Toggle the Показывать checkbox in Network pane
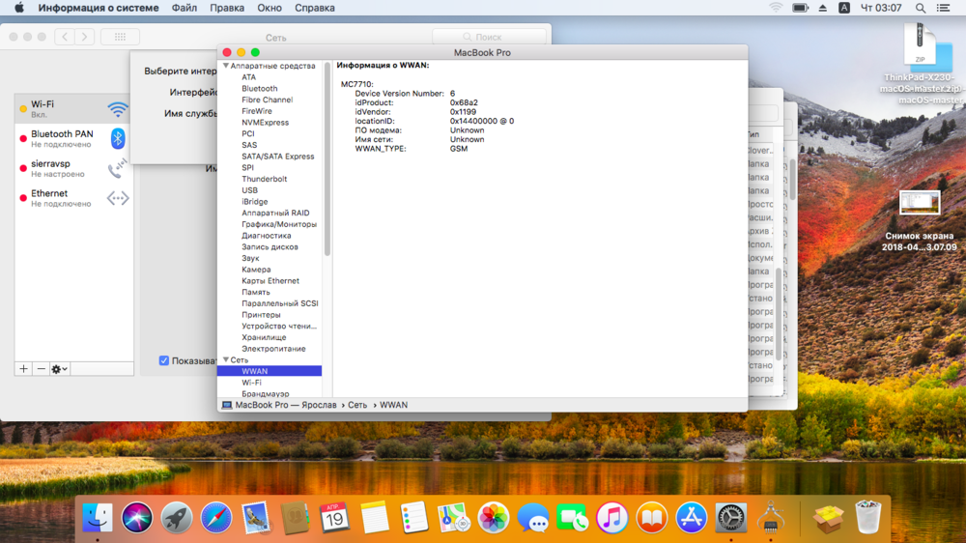This screenshot has width=966, height=543. [x=164, y=360]
